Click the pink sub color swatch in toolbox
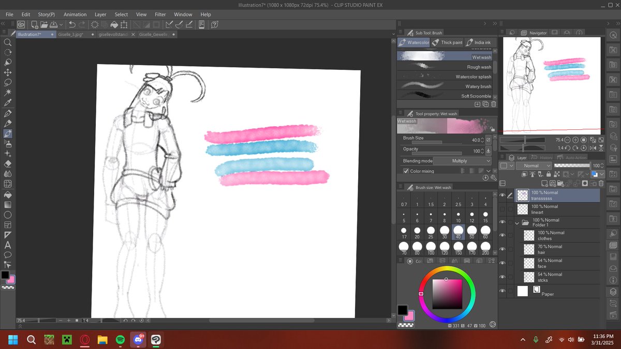This screenshot has width=621, height=349. click(x=11, y=279)
